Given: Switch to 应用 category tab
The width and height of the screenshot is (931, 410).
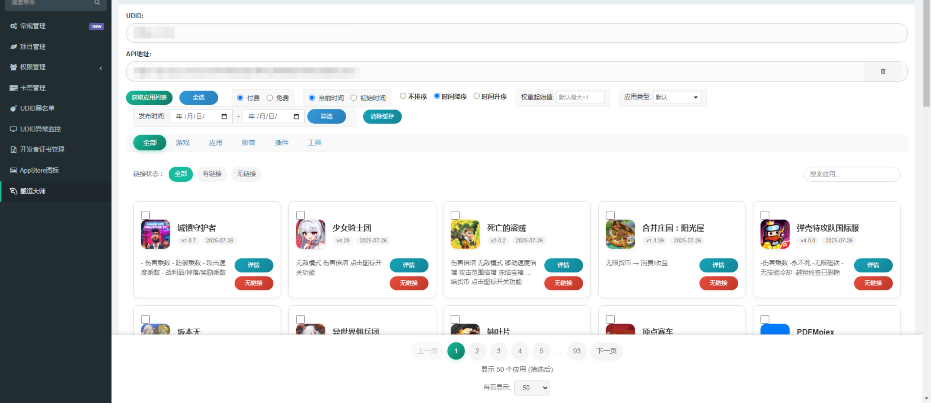Looking at the screenshot, I should tap(216, 142).
